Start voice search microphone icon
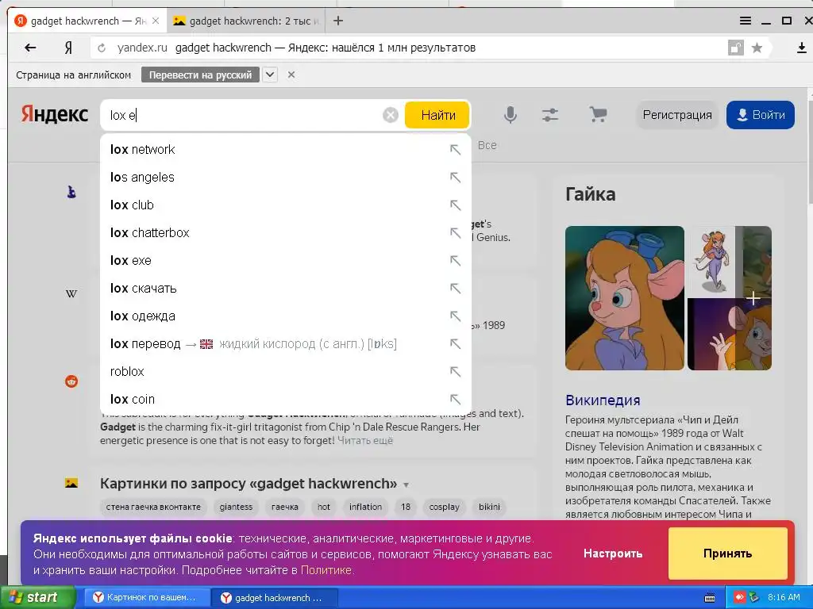This screenshot has width=813, height=609. tap(511, 115)
